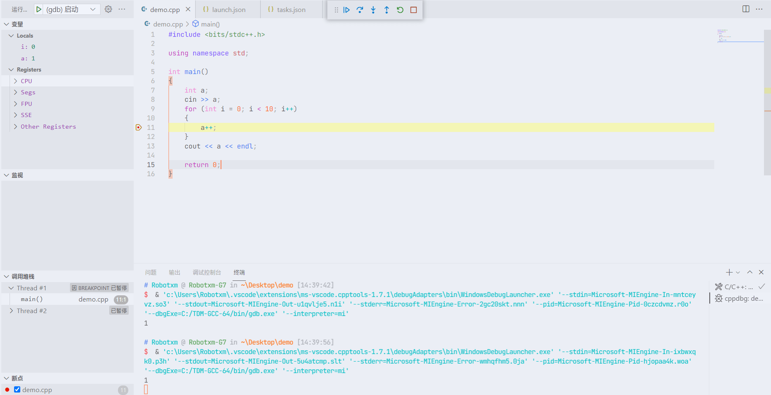This screenshot has height=395, width=771.
Task: Open the (gdb) launch configuration dropdown
Action: (x=93, y=9)
